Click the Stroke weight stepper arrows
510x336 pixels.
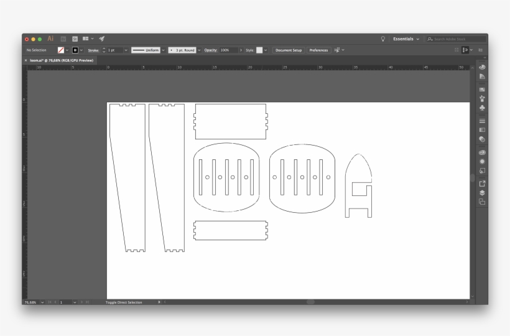coord(104,50)
